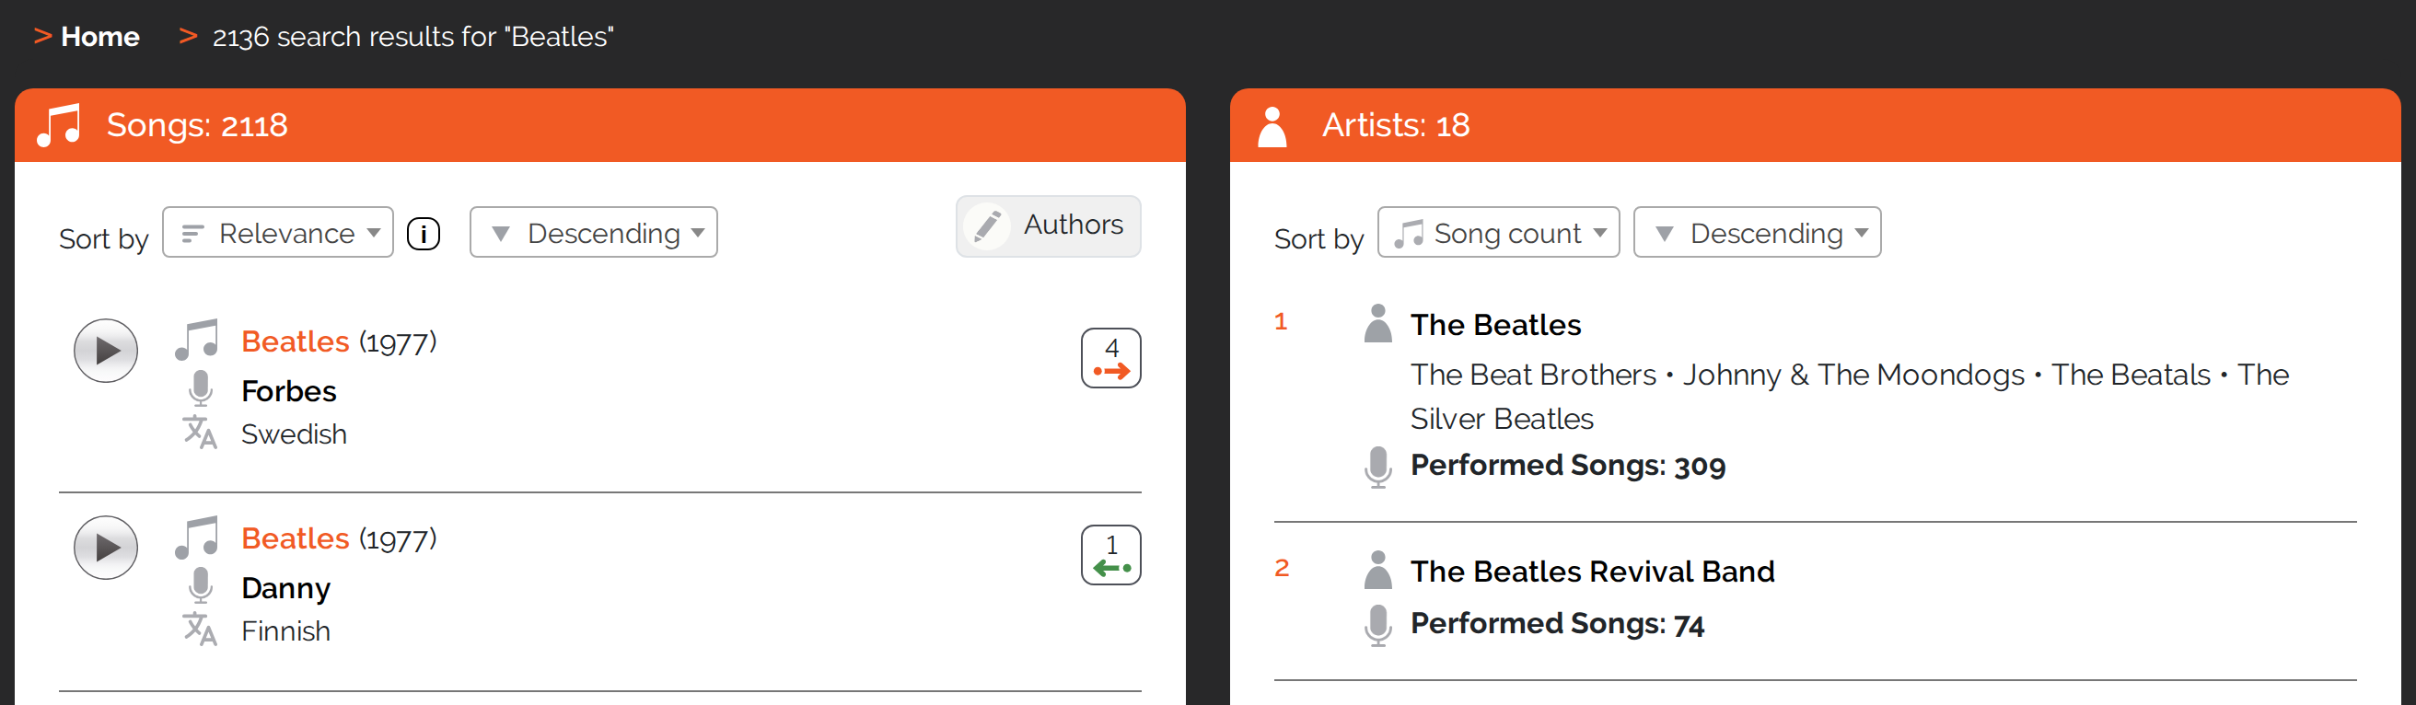The height and width of the screenshot is (705, 2416).
Task: Click the 'Songs: 2118' header
Action: (197, 124)
